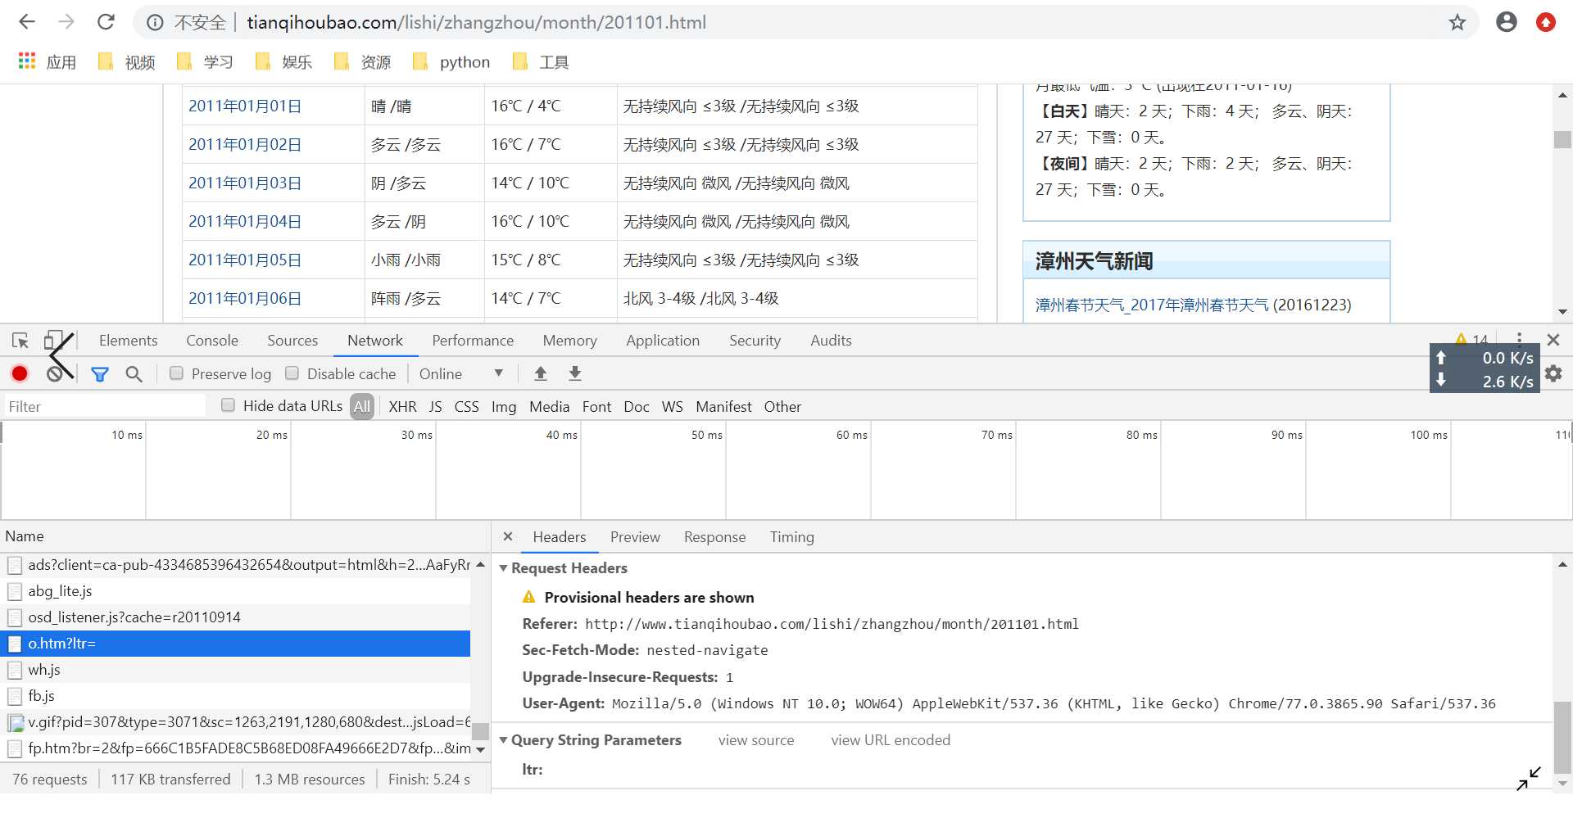Screen dimensions: 1573x818
Task: Tick the Hide data URLs checkbox
Action: point(228,405)
